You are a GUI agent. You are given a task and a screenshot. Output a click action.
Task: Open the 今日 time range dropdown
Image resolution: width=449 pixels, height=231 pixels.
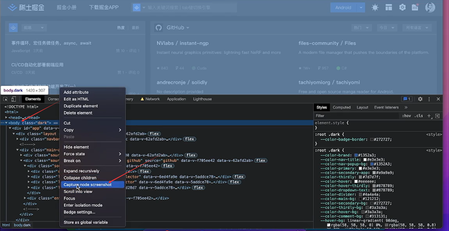click(x=387, y=28)
